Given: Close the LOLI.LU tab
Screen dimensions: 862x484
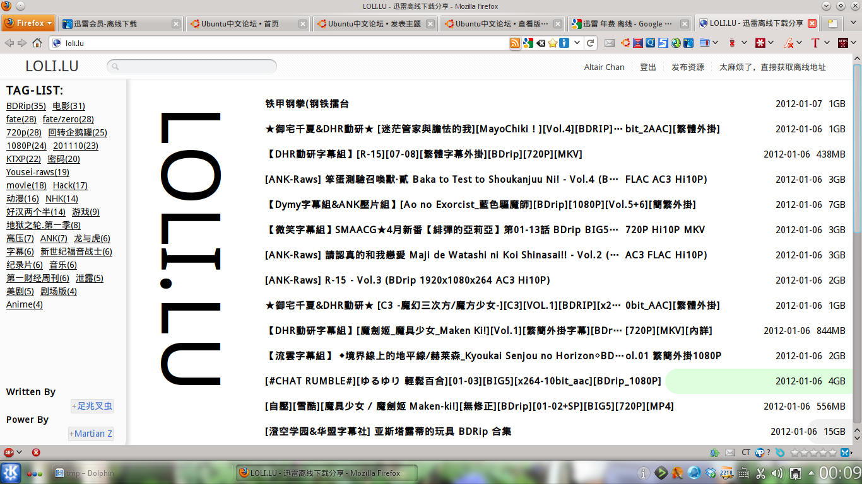Looking at the screenshot, I should click(812, 23).
